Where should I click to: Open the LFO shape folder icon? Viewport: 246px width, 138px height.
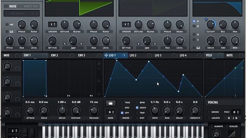coord(110,103)
